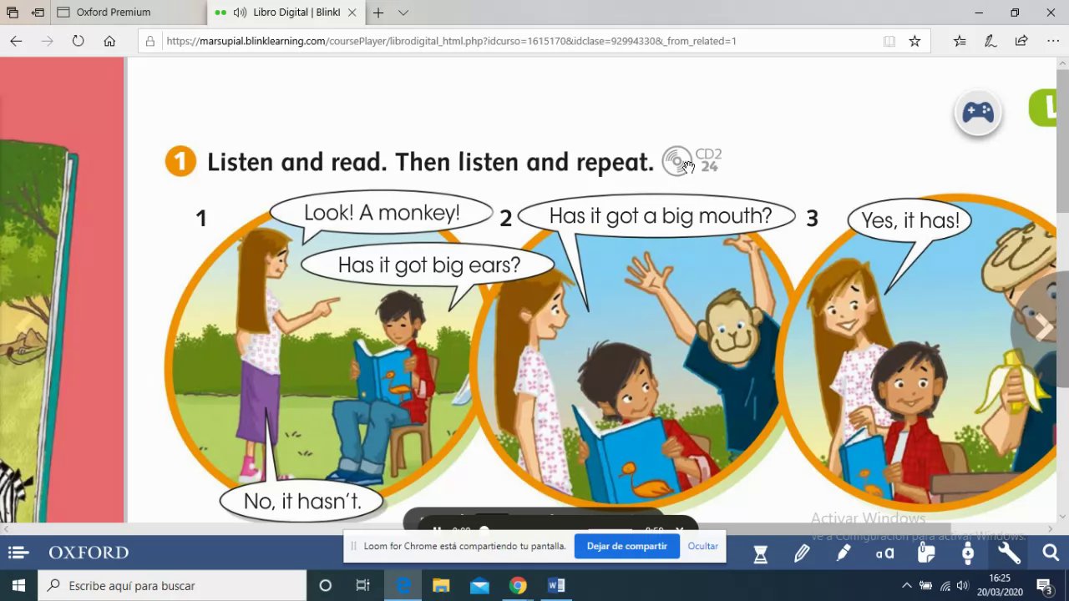Move the audio progress slider knob

point(484,529)
